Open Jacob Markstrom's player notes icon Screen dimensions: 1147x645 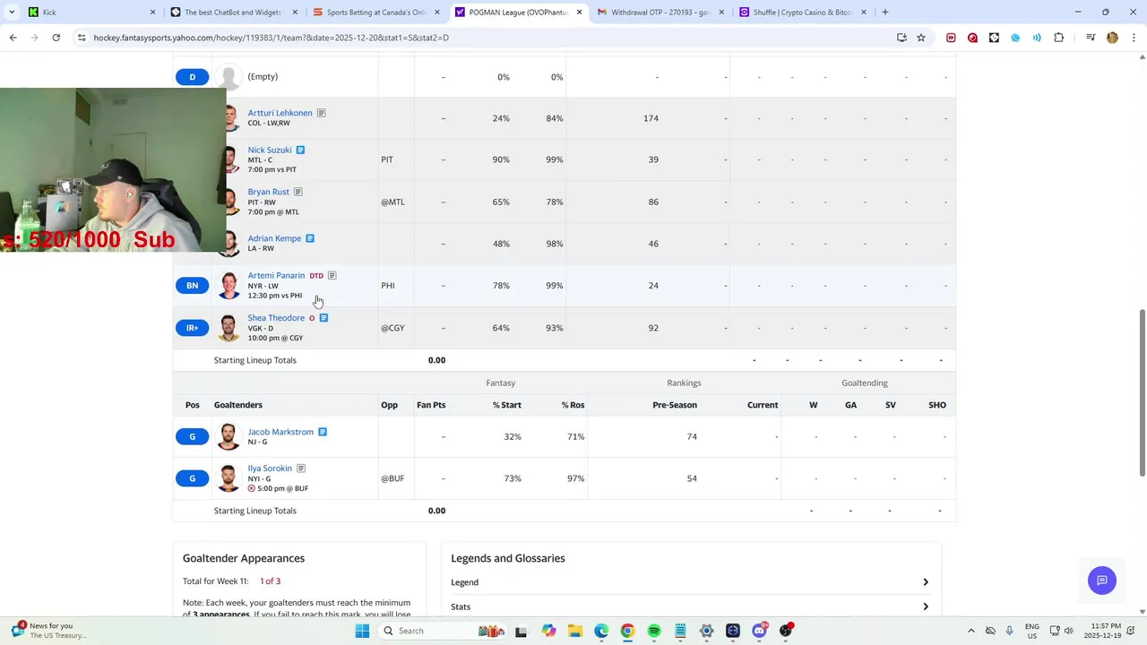[x=322, y=432]
